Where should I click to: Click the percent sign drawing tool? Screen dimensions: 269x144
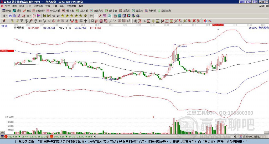pos(144,21)
